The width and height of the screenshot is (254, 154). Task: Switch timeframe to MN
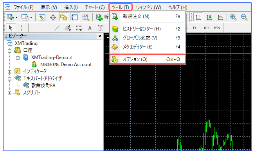[217, 28]
